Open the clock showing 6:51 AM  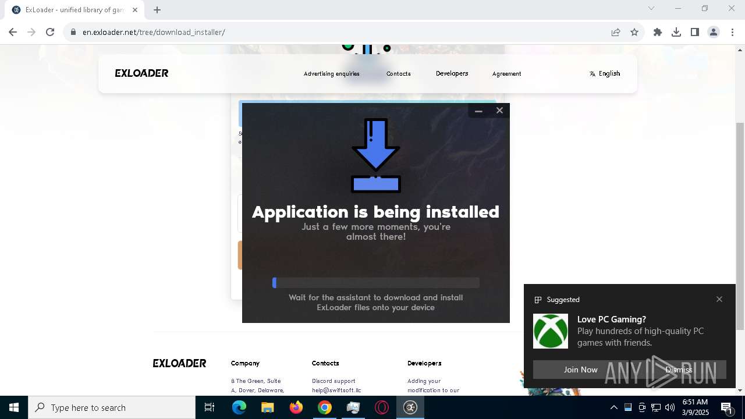click(x=695, y=407)
